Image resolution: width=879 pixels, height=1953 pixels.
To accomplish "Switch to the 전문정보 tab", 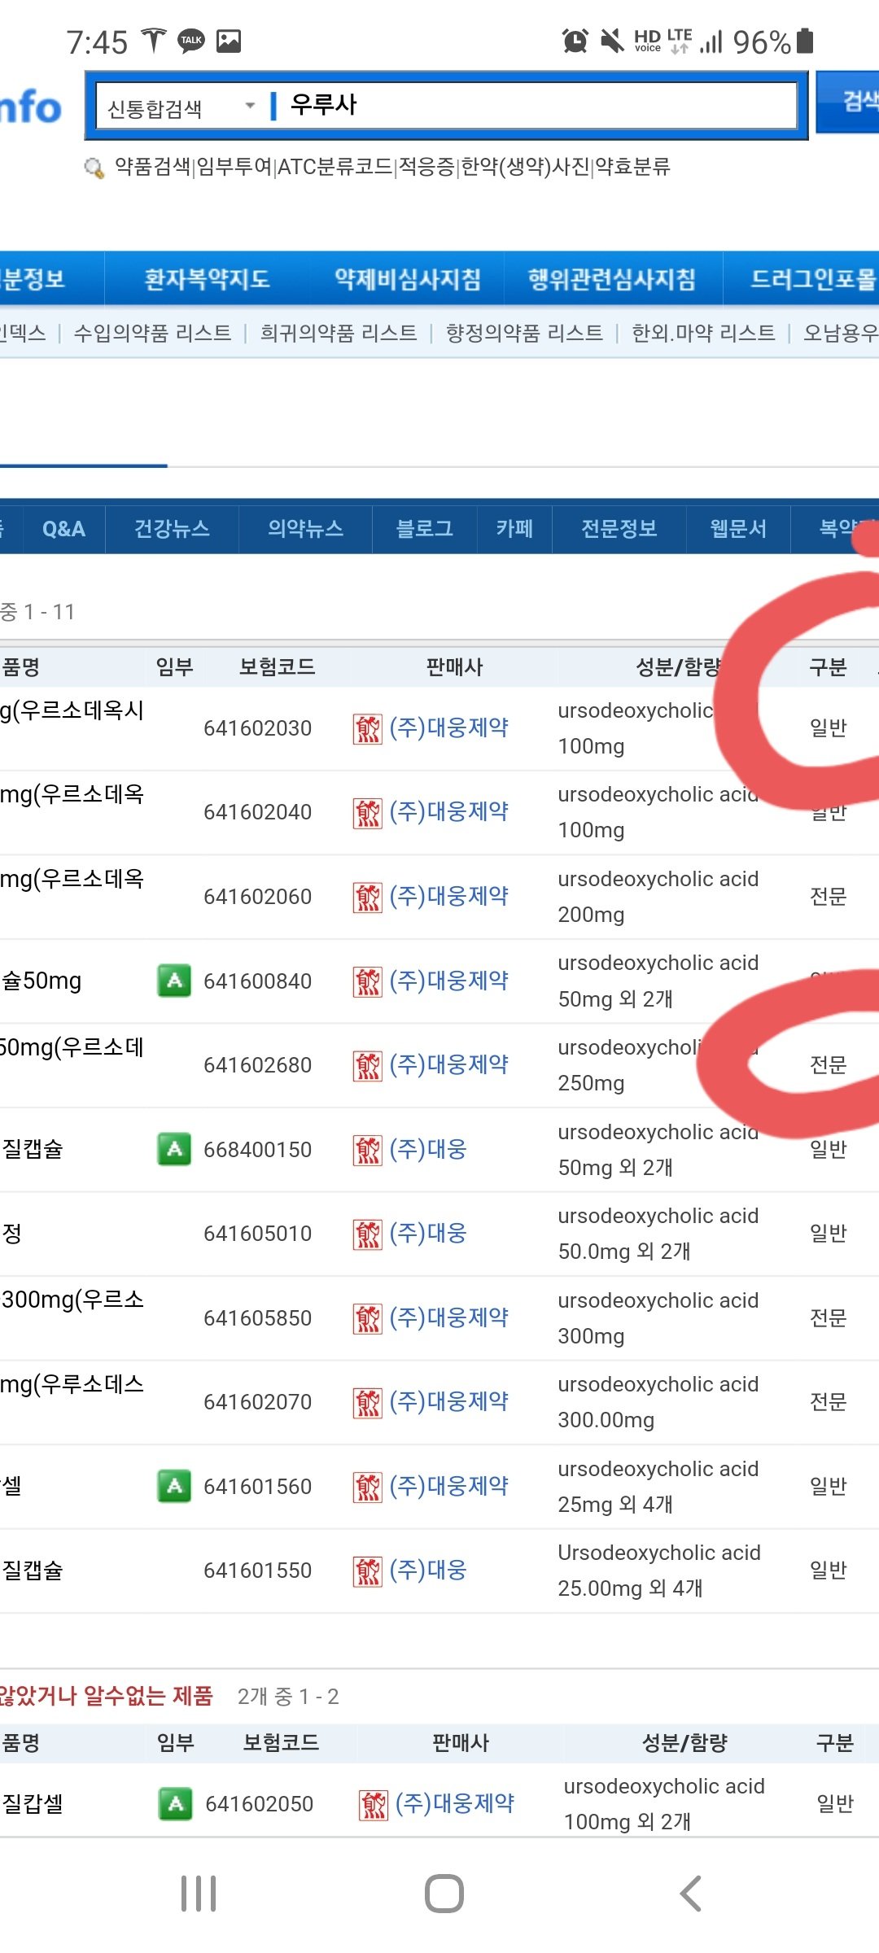I will tap(619, 529).
